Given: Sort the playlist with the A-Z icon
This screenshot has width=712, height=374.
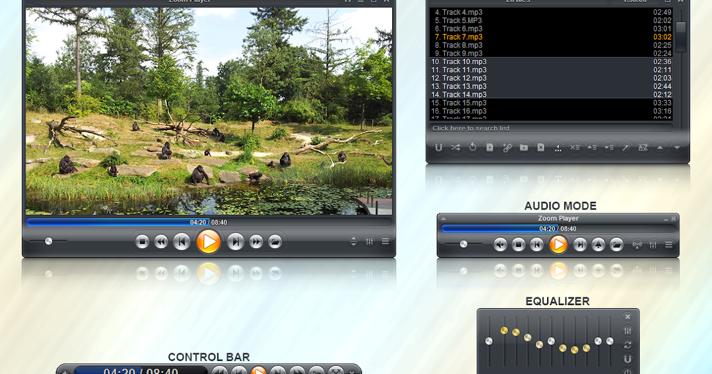Looking at the screenshot, I should coord(643,148).
